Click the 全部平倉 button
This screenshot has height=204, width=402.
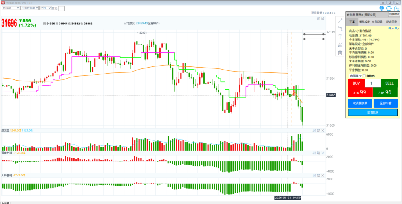pyautogui.click(x=386, y=103)
